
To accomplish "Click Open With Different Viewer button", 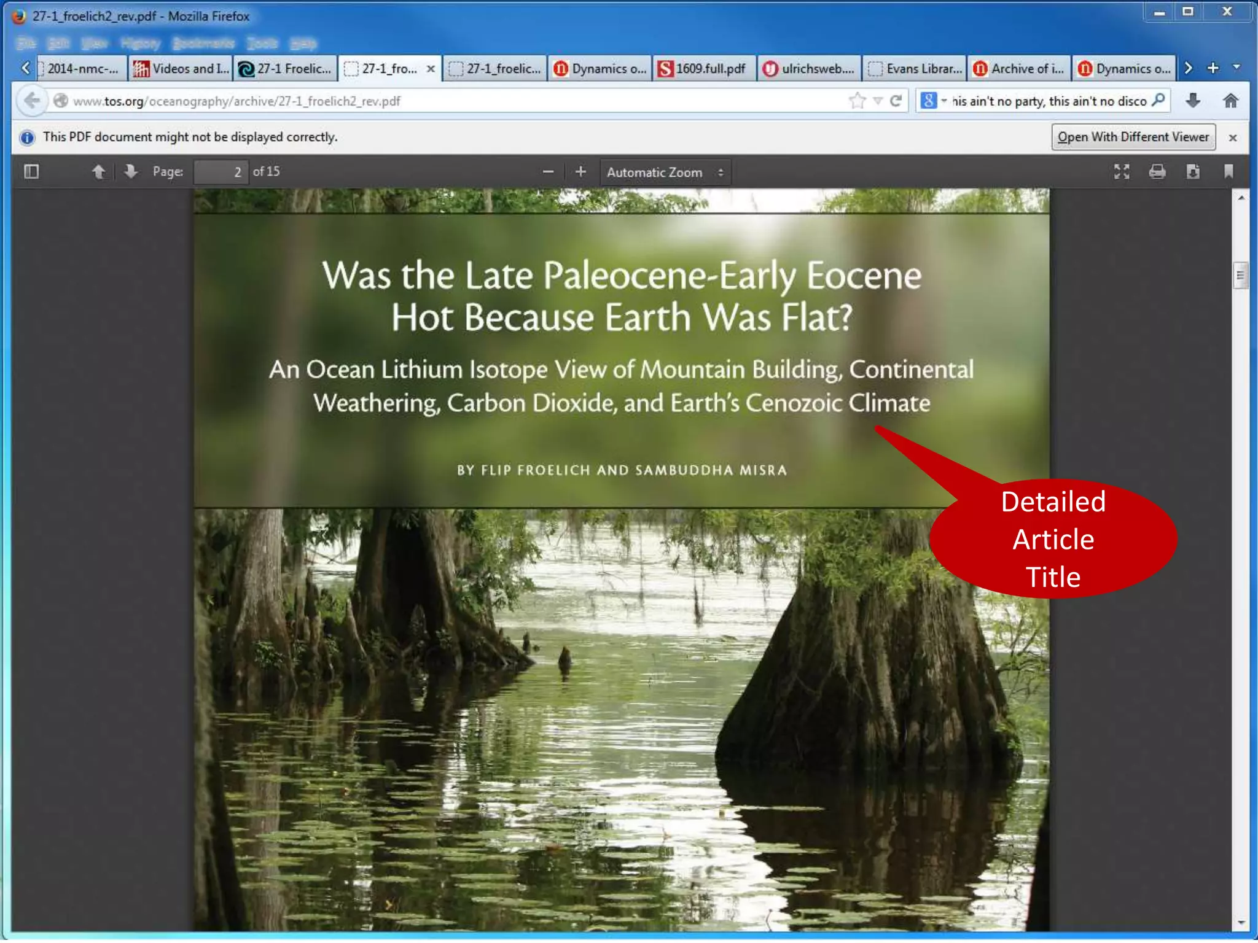I will pos(1133,137).
